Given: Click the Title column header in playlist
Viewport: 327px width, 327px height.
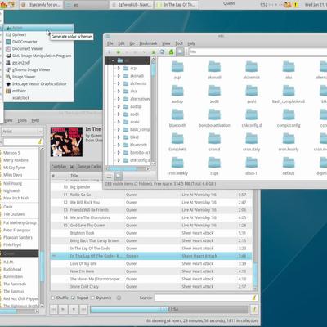Looking at the screenshot, I should 96,176.
